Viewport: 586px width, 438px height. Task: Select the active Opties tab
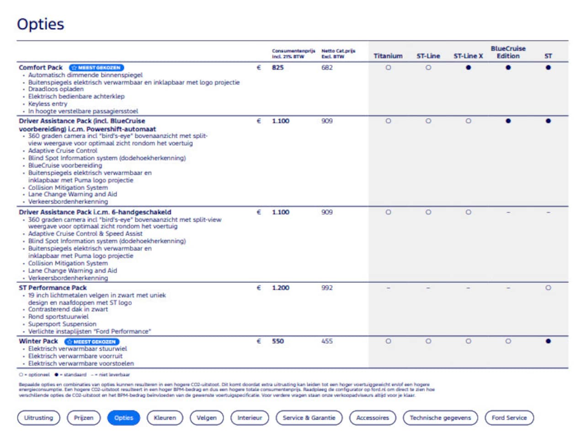point(123,418)
